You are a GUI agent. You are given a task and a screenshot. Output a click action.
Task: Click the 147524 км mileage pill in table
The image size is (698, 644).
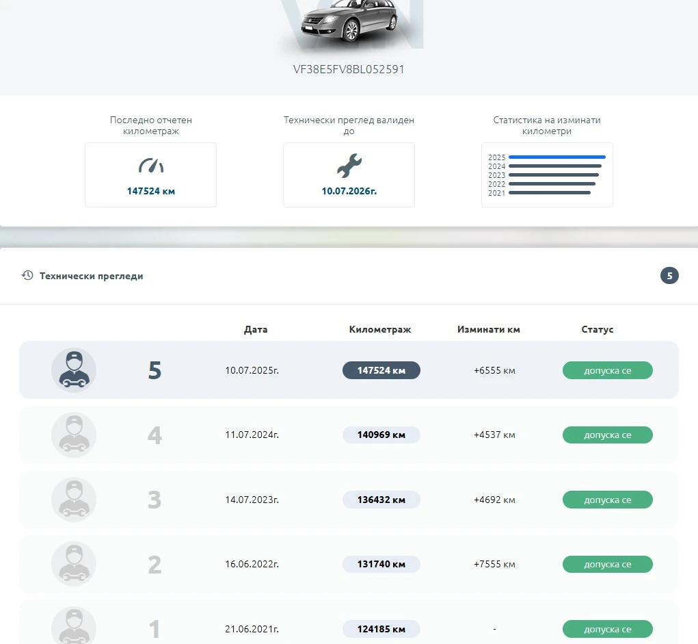[x=381, y=370]
